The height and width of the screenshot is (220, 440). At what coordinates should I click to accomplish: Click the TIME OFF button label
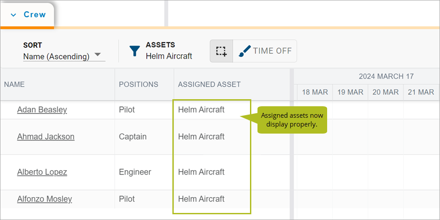[272, 51]
